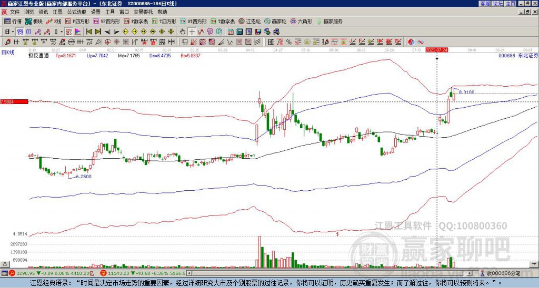Click the 000686 东北证券 stock label
This screenshot has height=288, width=539.
pos(518,55)
